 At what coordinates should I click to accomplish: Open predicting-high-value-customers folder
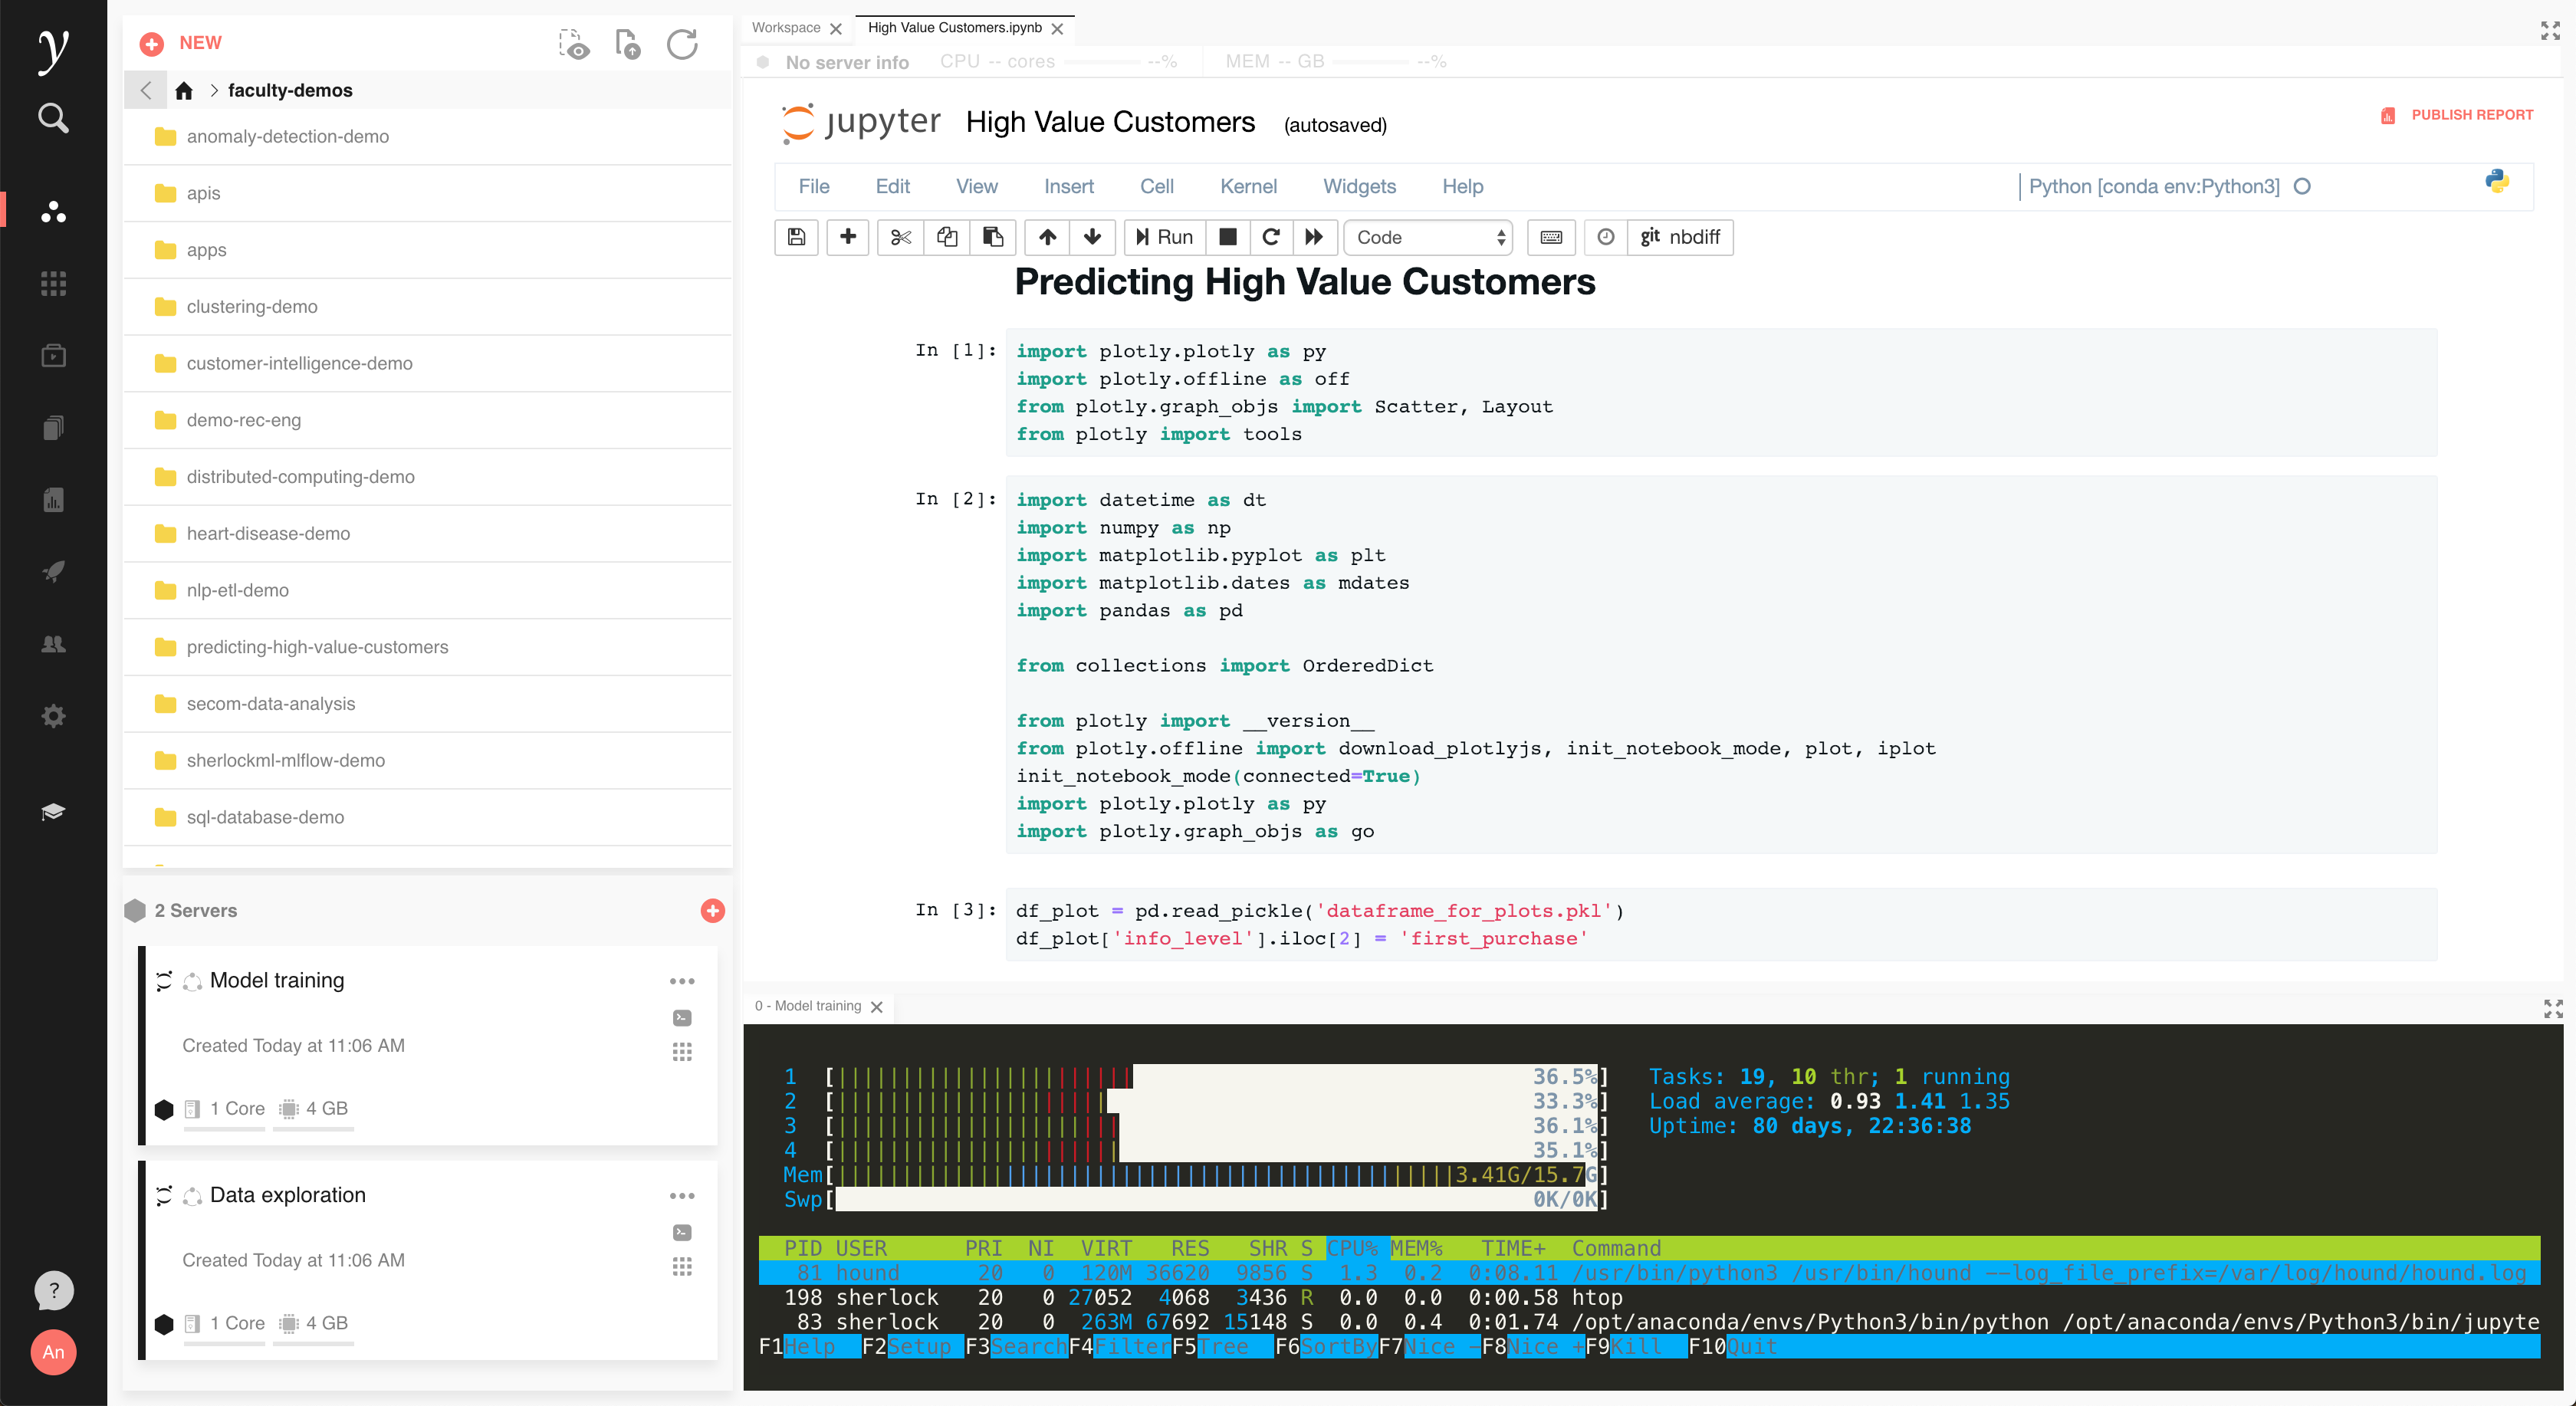tap(317, 647)
